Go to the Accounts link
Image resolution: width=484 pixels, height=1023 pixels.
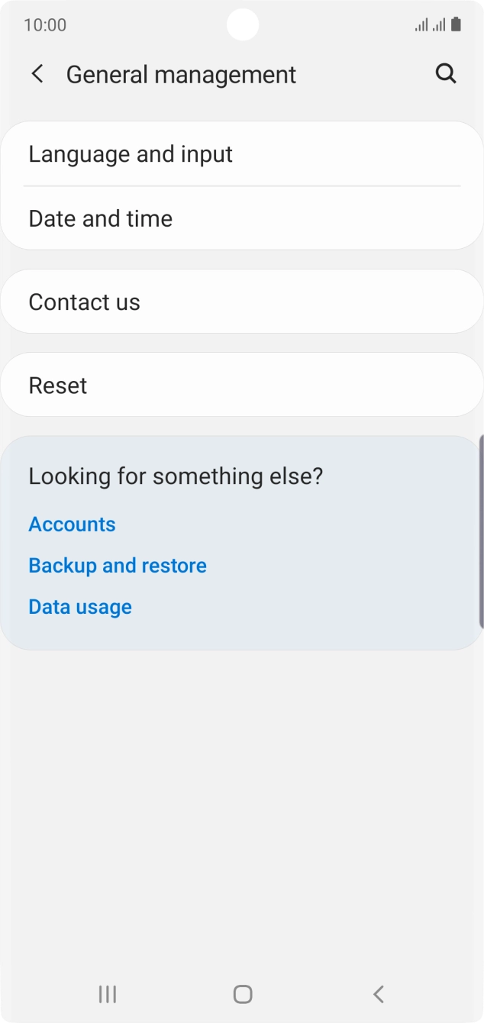coord(73,524)
